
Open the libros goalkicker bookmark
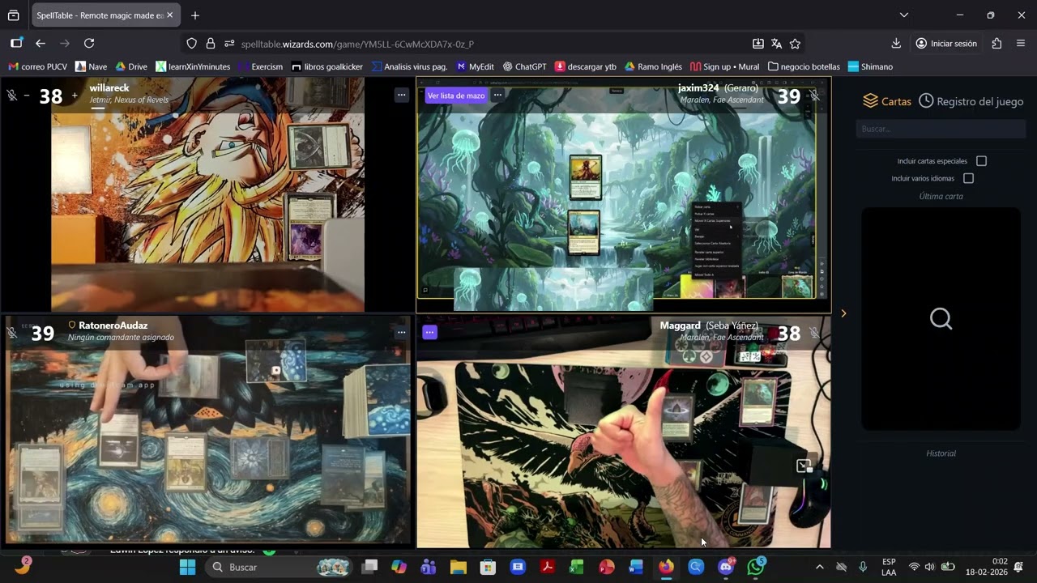click(x=326, y=66)
